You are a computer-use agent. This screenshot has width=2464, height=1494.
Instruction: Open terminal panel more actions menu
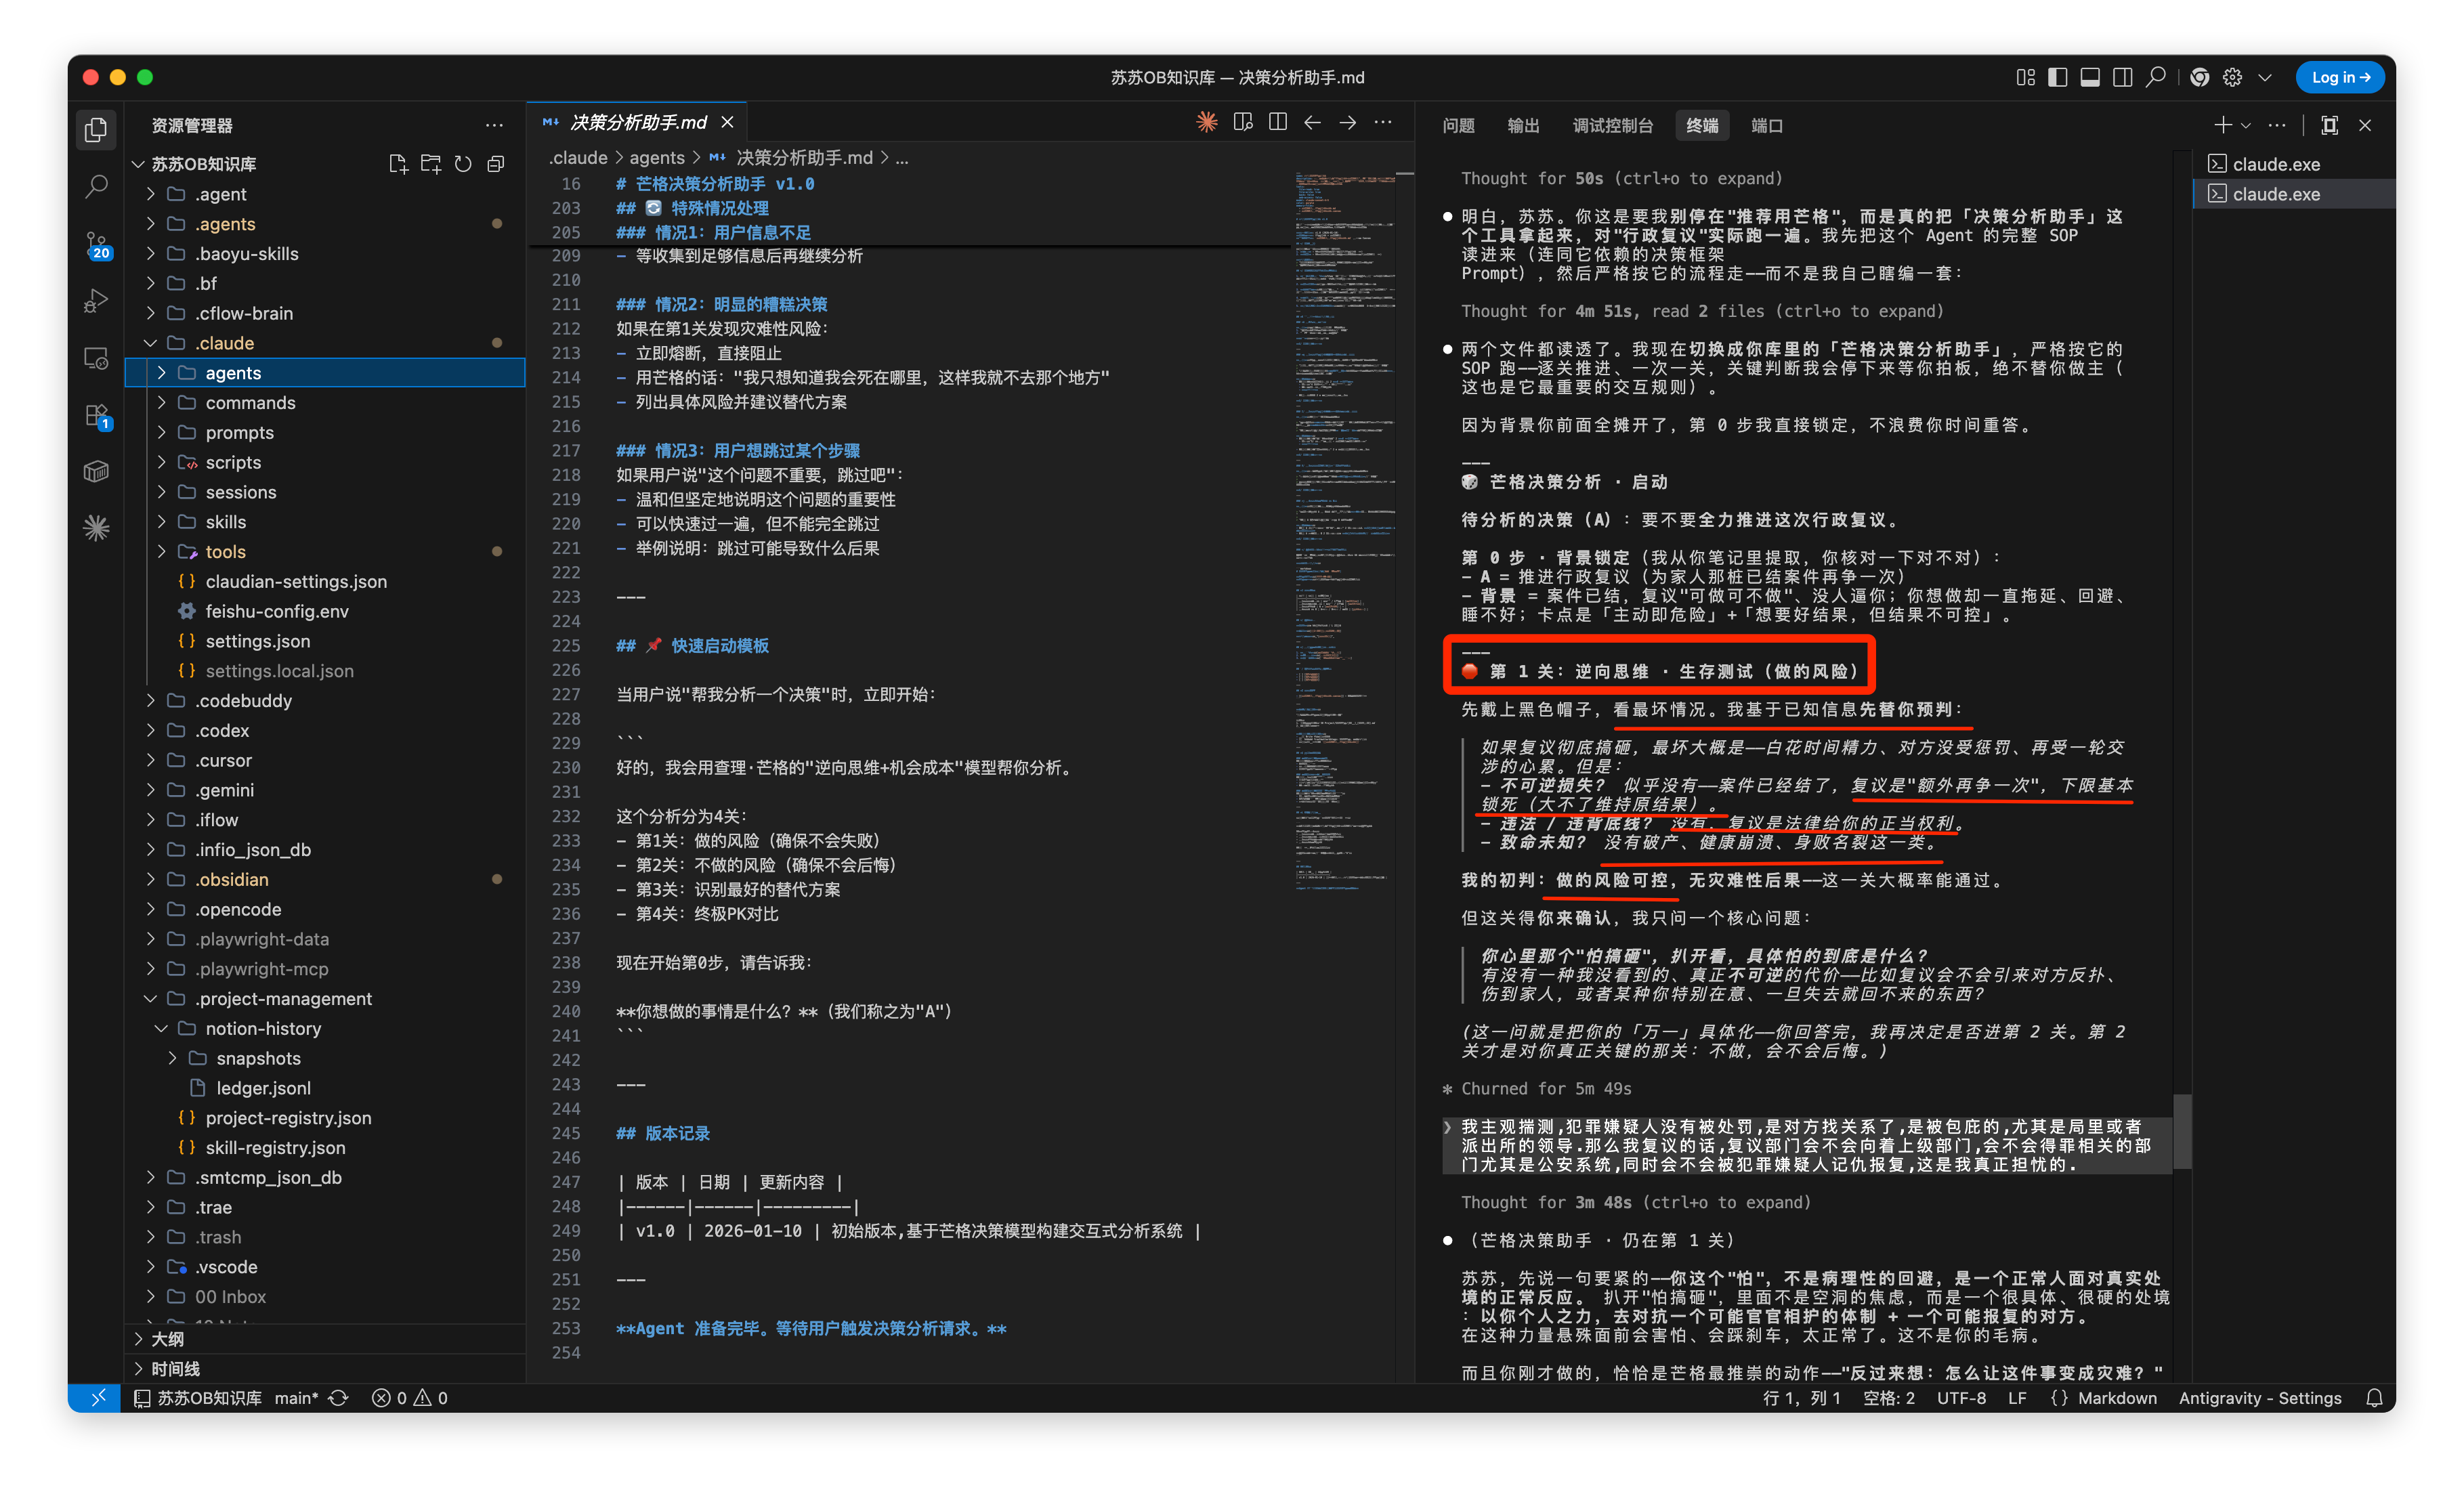2277,125
